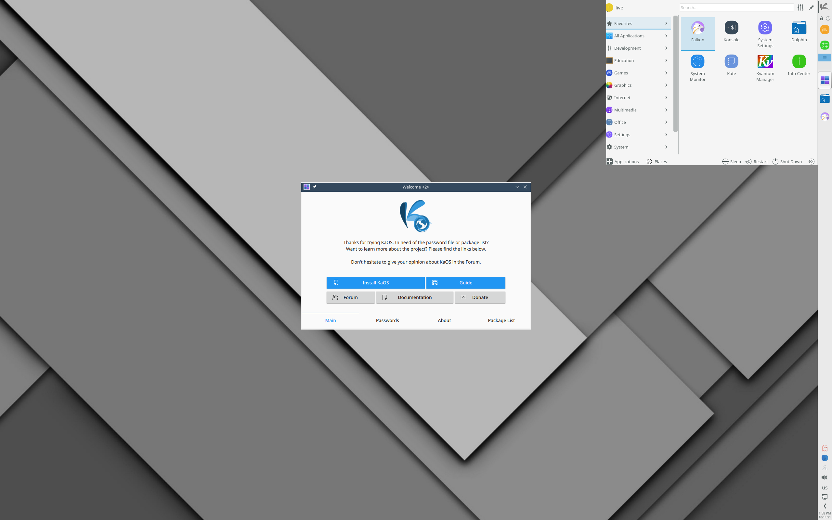Expand the Education category
Screen dimensions: 832x520
(638, 60)
